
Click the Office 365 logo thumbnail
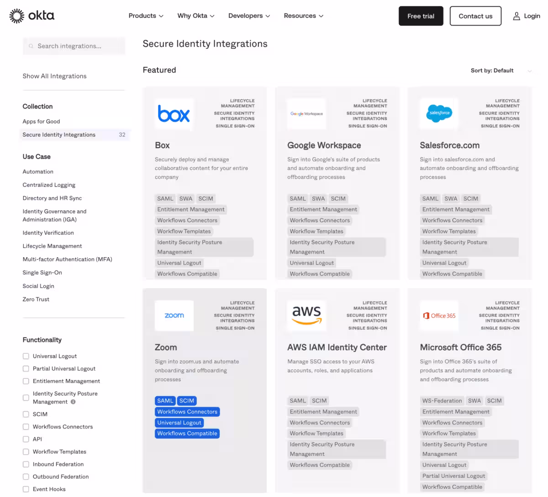439,316
